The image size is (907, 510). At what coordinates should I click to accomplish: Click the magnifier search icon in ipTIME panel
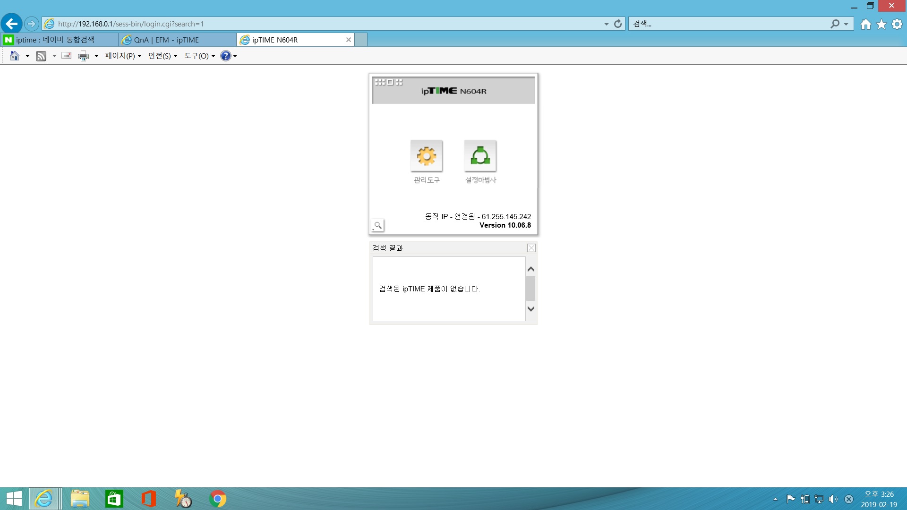[377, 225]
